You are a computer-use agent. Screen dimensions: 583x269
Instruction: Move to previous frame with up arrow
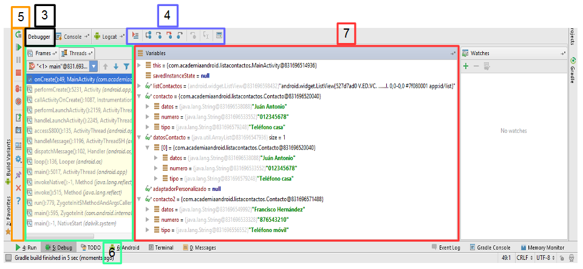[106, 67]
